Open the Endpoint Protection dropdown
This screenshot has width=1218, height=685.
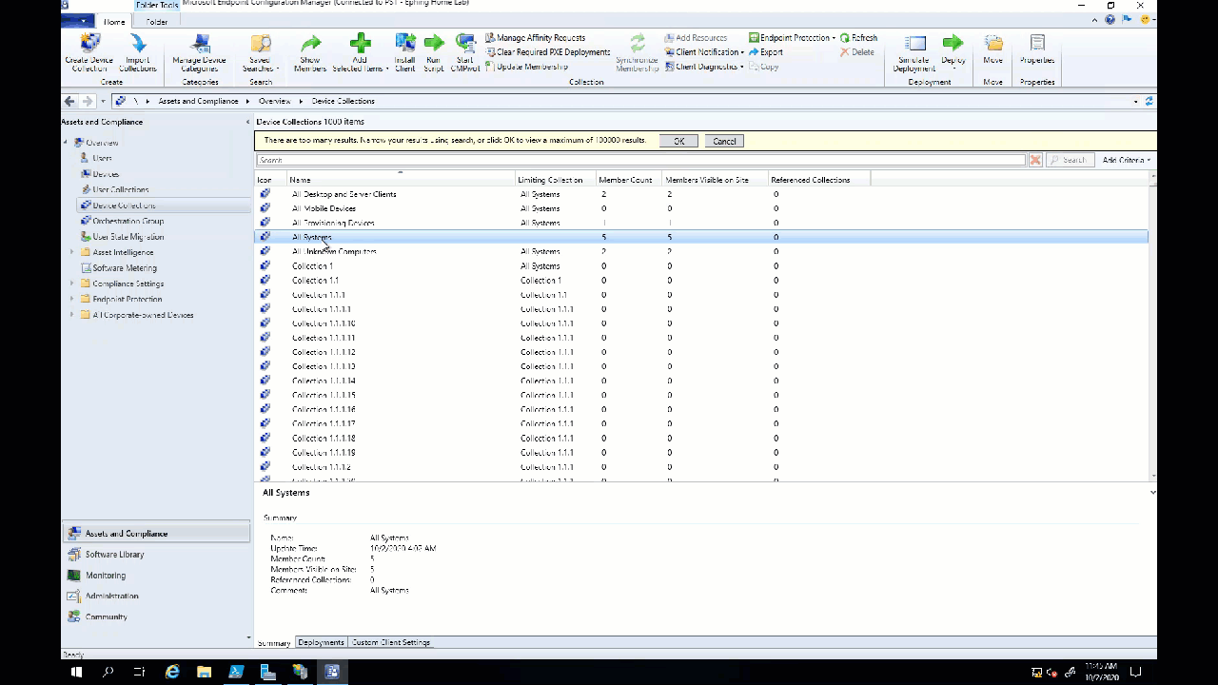coord(792,38)
